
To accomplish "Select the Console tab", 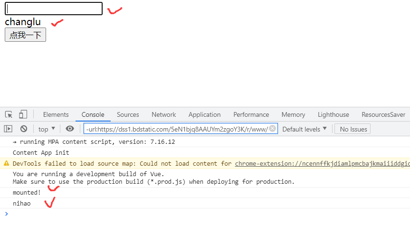I will click(93, 115).
